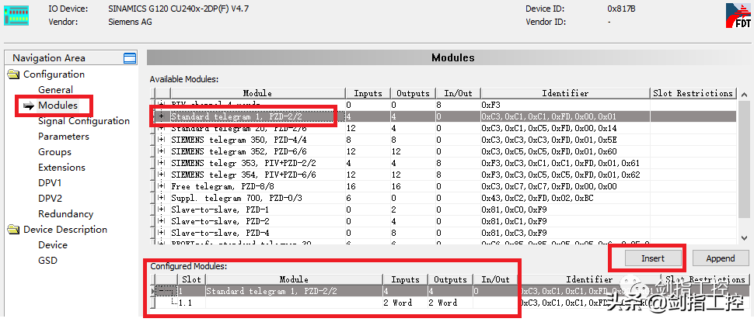
Task: Toggle the Navigation Area panel icon
Action: [x=130, y=58]
